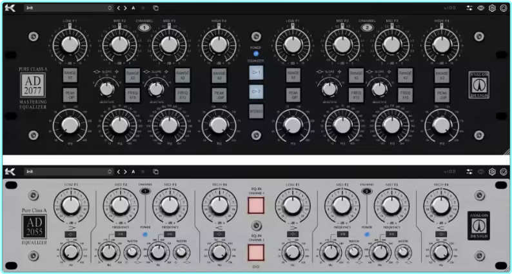The height and width of the screenshot is (274, 512).
Task: Open the sliders settings icon in AD 2055
Action: pyautogui.click(x=469, y=171)
